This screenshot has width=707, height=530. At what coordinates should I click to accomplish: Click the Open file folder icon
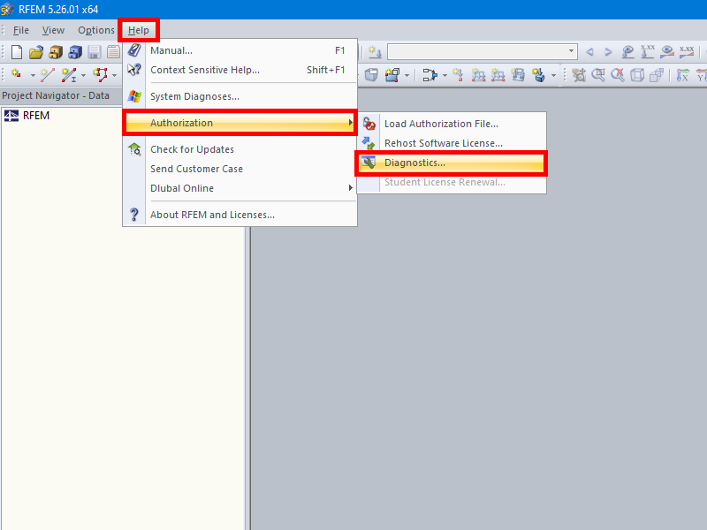tap(36, 52)
